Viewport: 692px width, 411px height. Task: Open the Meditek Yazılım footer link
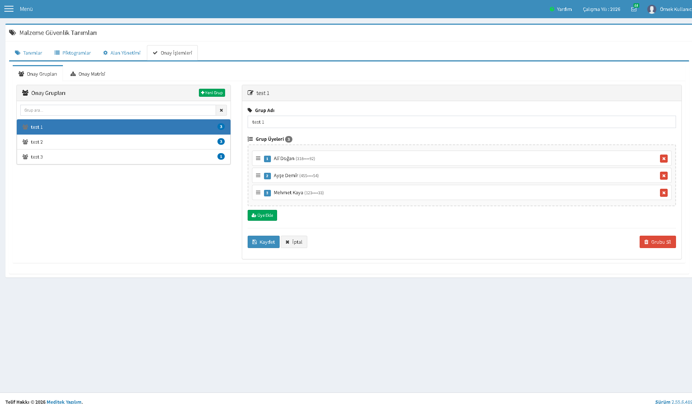[x=64, y=402]
